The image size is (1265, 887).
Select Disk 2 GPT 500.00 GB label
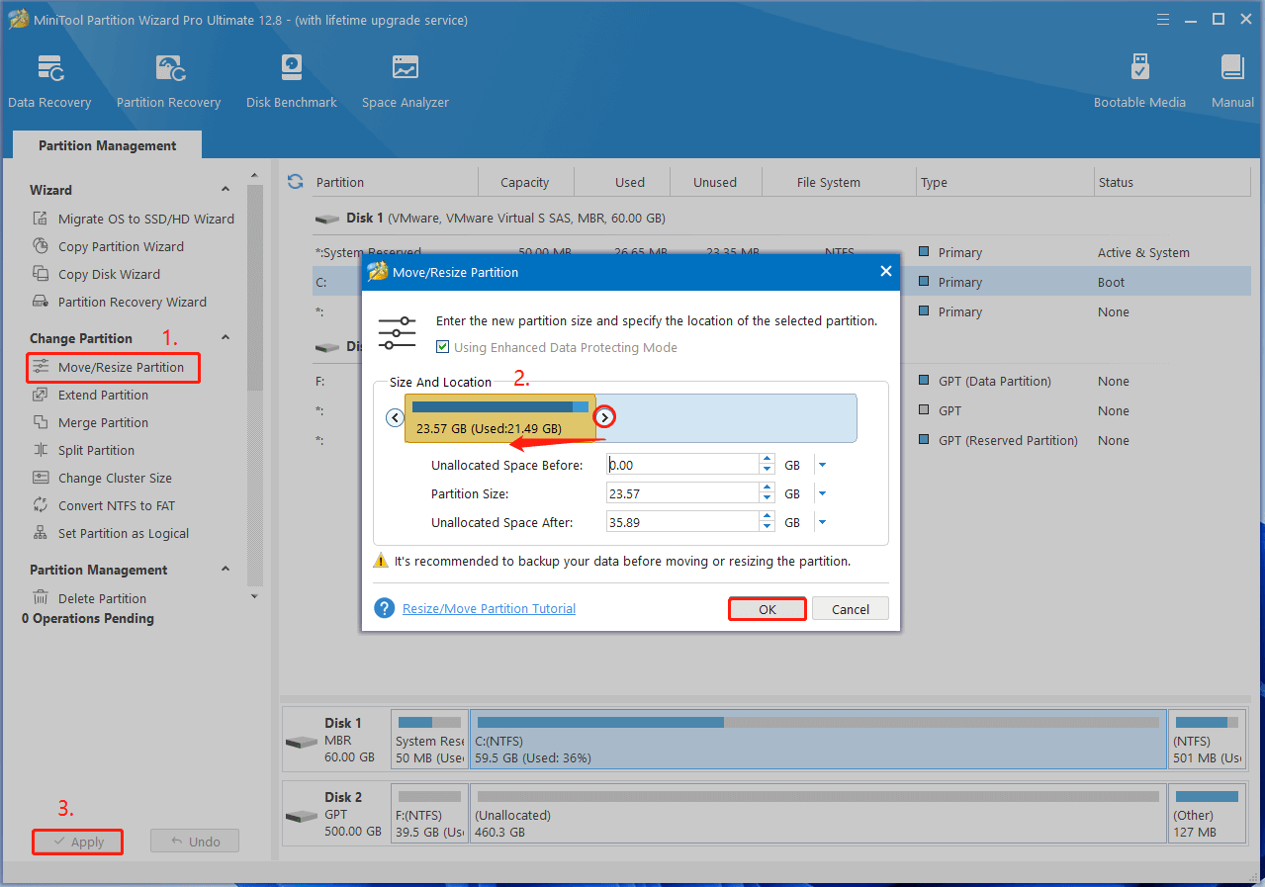336,813
